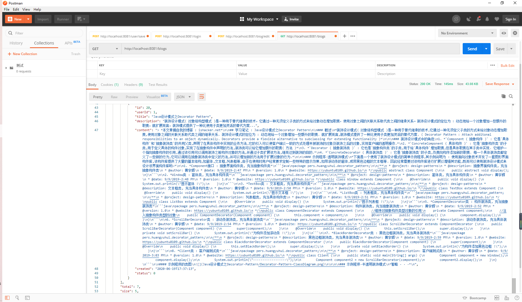Focus the sidebar Filter field
The width and height of the screenshot is (522, 302).
point(44,33)
